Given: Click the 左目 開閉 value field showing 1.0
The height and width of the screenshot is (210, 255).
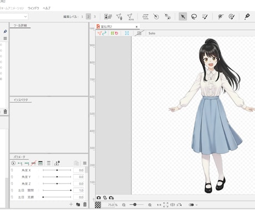Looking at the screenshot, I should 79,190.
